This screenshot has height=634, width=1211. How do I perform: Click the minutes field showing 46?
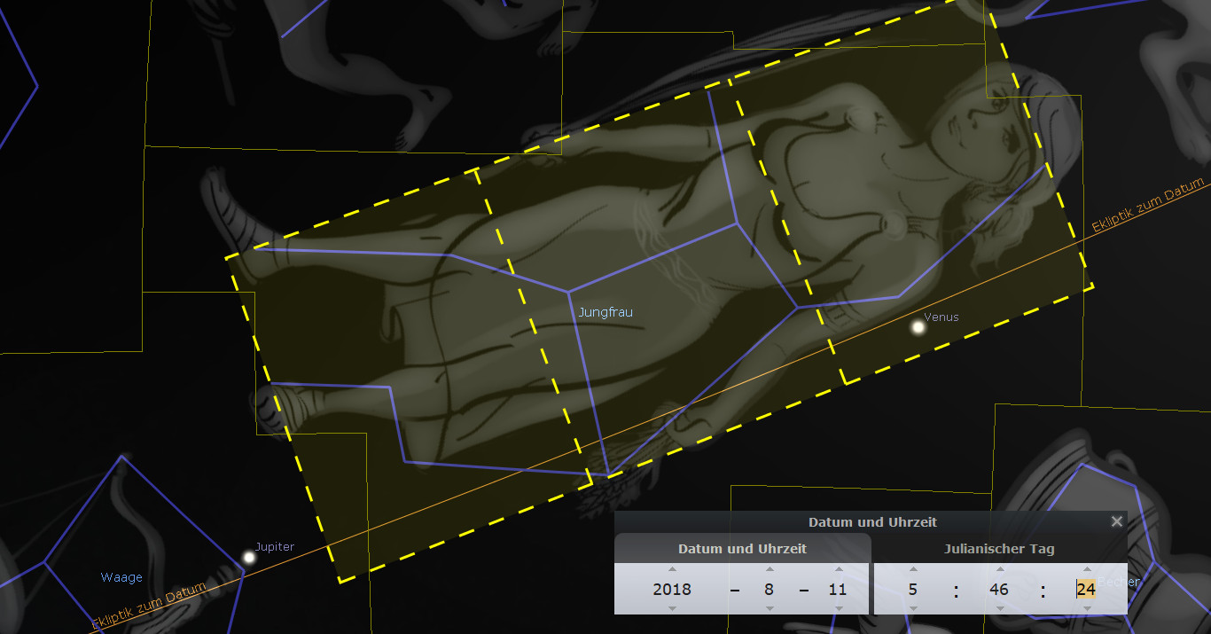tap(1000, 589)
